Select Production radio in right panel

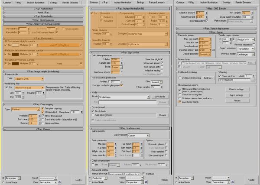(x=176, y=178)
